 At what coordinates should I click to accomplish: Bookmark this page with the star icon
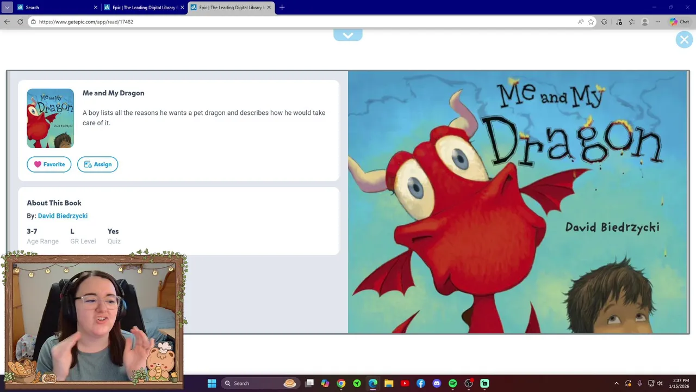coord(591,22)
